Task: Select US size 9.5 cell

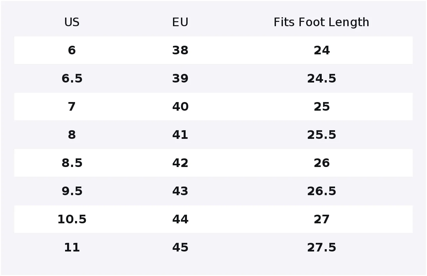Action: [72, 191]
